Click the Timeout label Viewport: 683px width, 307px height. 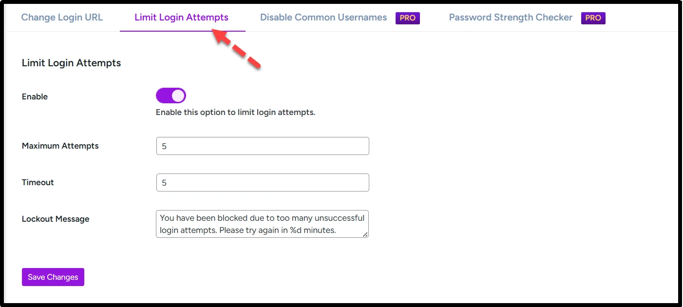[x=38, y=182]
